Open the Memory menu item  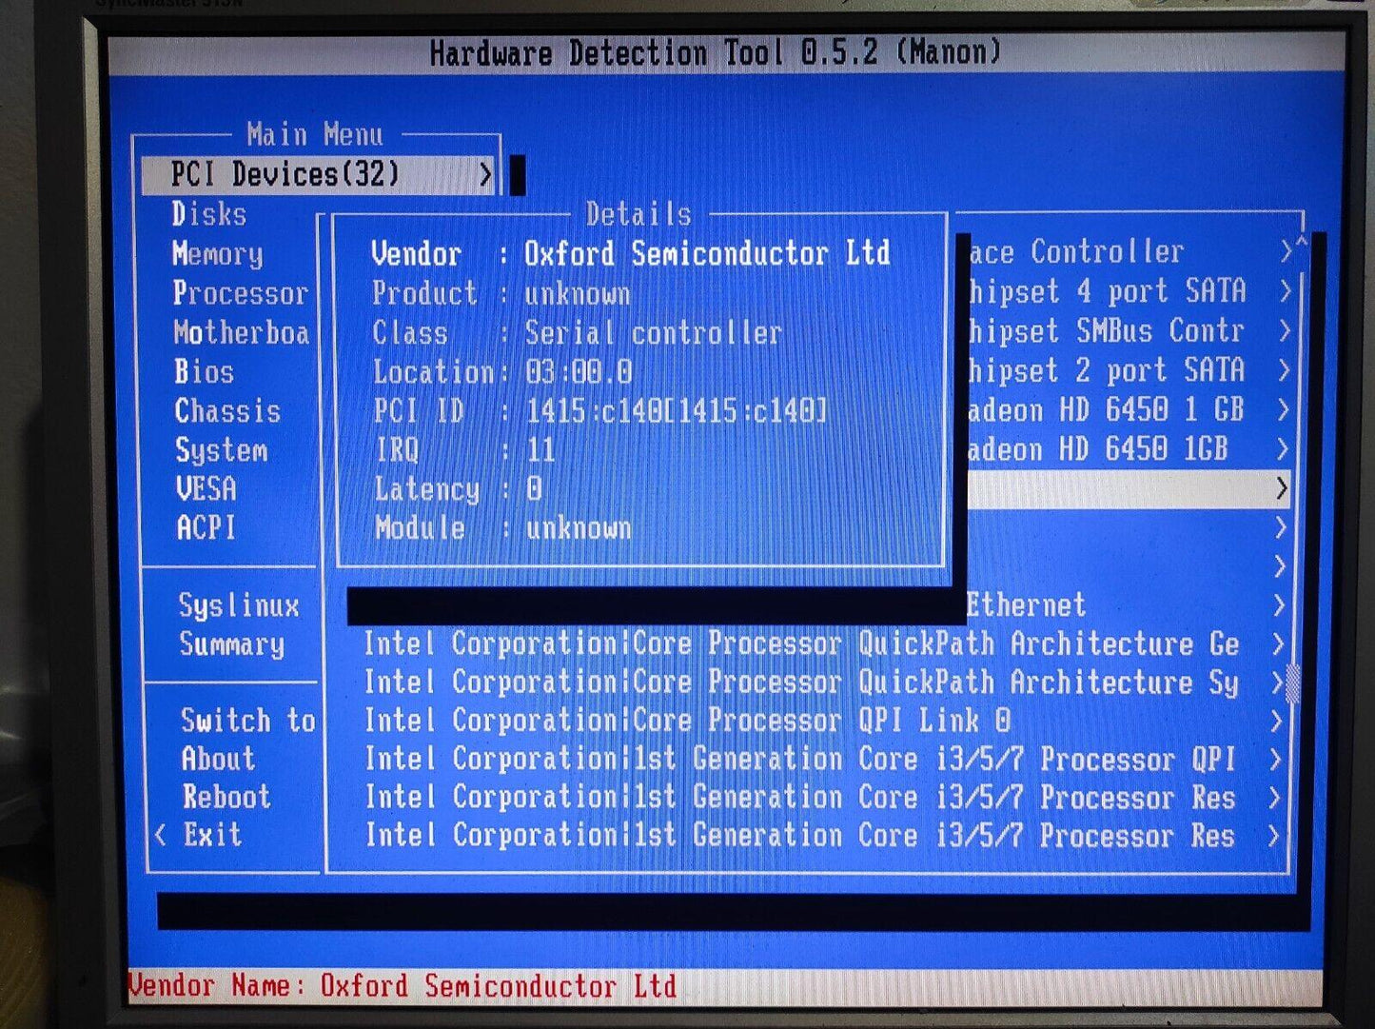[x=218, y=254]
